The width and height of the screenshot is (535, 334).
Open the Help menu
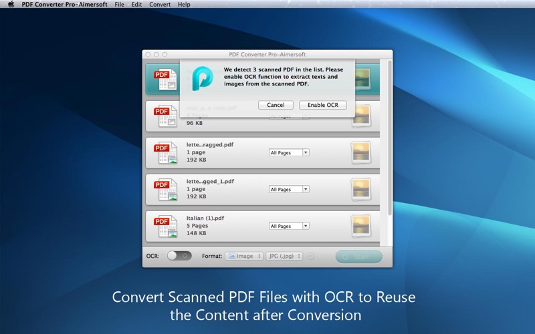pyautogui.click(x=184, y=5)
